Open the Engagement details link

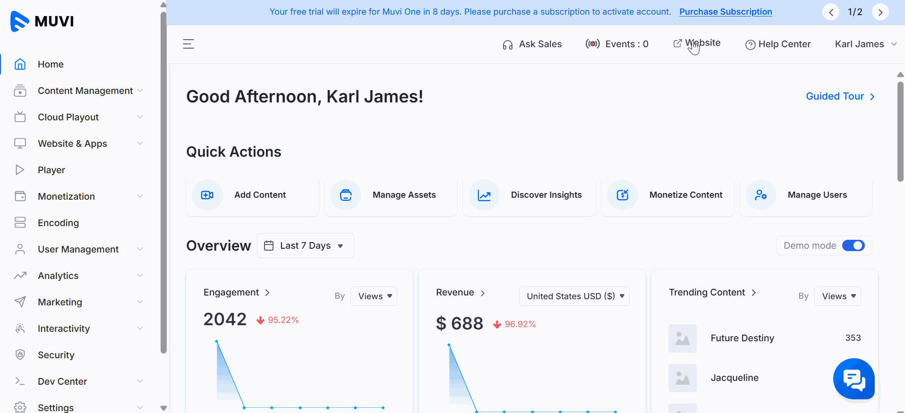237,293
